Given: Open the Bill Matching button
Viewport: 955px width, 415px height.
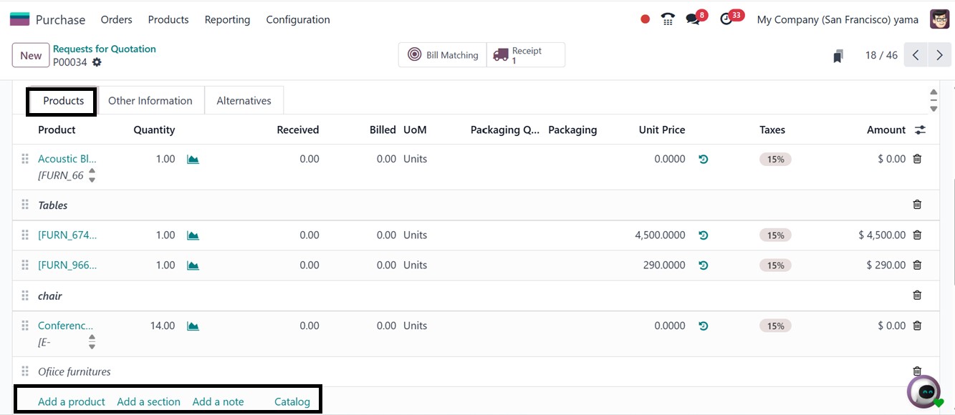Looking at the screenshot, I should pos(442,55).
